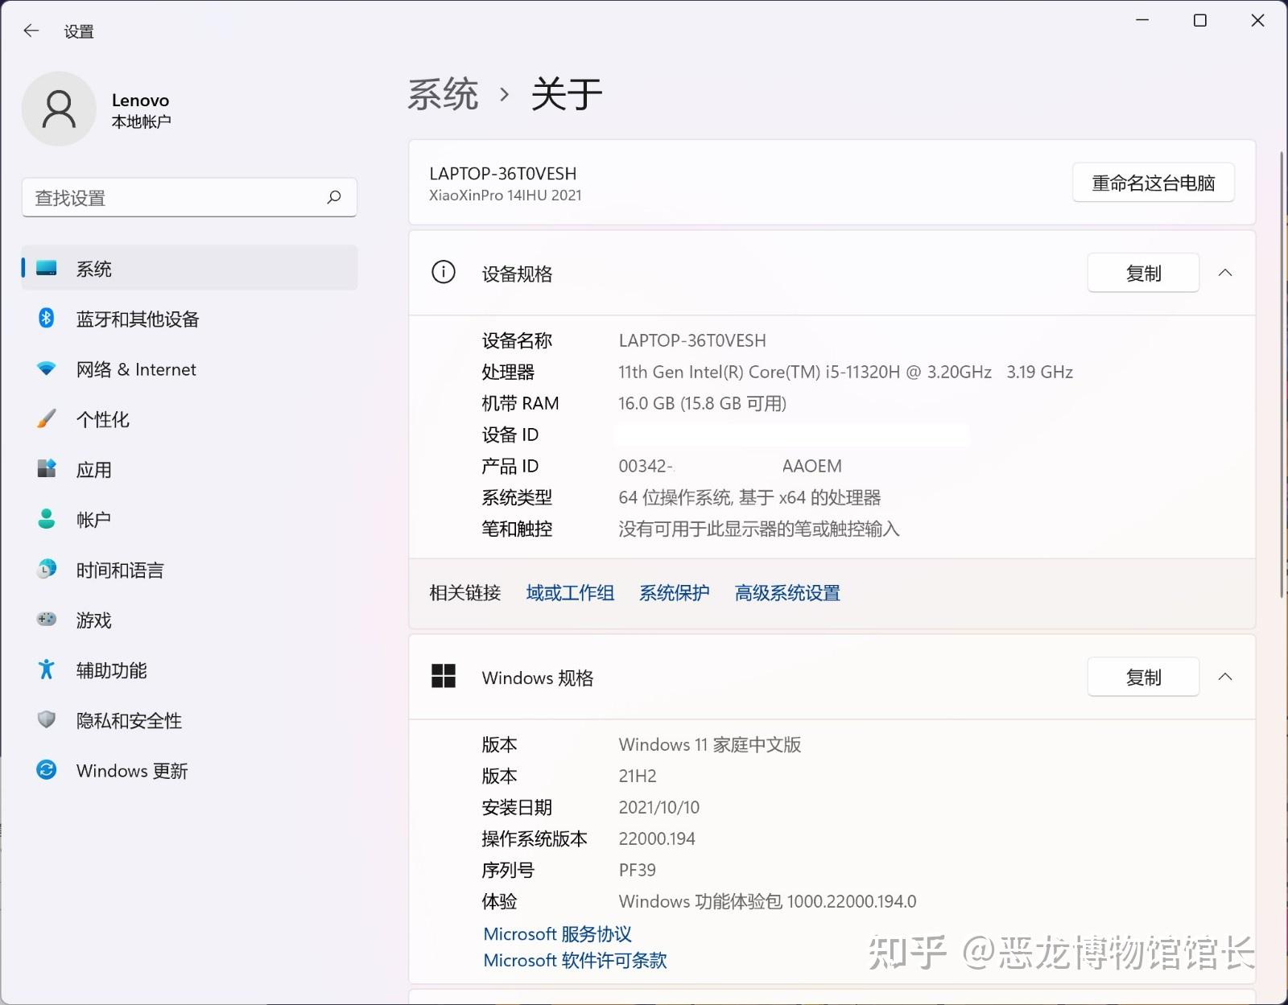Click the back arrow at top left
This screenshot has height=1005, width=1288.
click(31, 31)
